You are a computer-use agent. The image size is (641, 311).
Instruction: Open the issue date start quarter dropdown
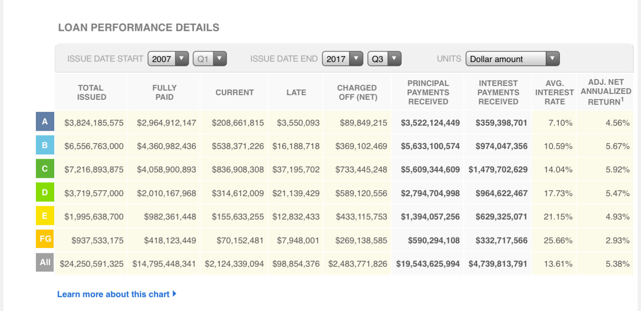[209, 59]
